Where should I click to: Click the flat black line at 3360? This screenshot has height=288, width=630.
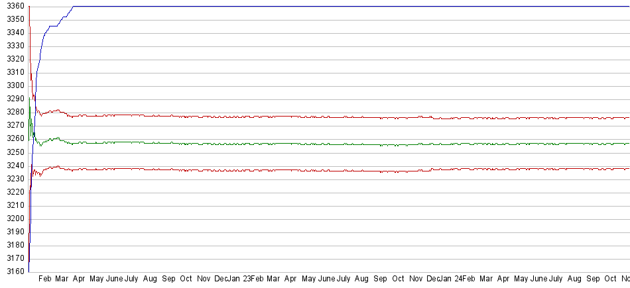point(332,6)
